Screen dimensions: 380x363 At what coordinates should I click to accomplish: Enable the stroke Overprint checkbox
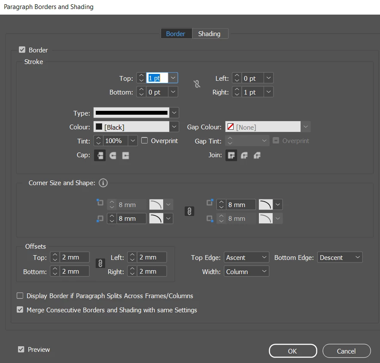144,140
